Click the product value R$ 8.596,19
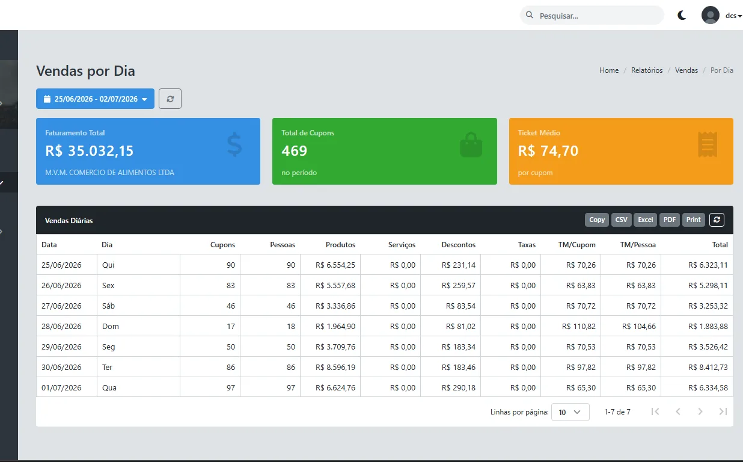This screenshot has width=743, height=462. click(335, 367)
